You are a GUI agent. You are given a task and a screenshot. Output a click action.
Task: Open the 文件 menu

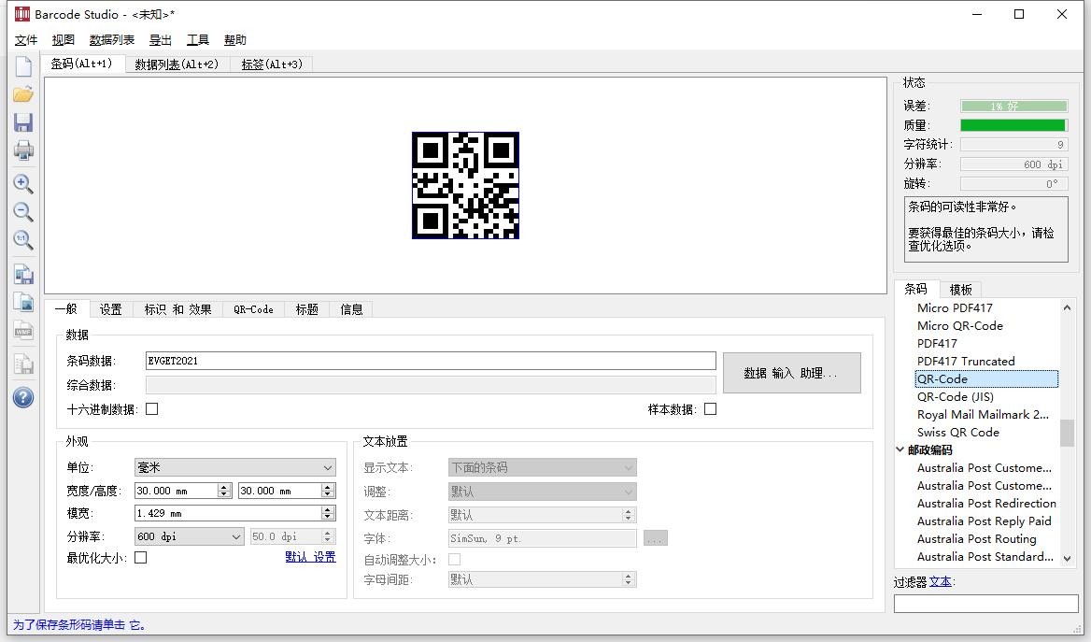pyautogui.click(x=26, y=39)
